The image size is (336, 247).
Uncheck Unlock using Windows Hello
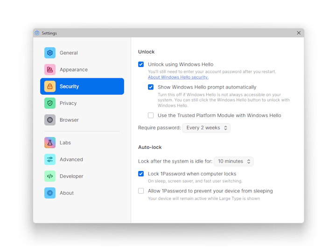pos(141,64)
